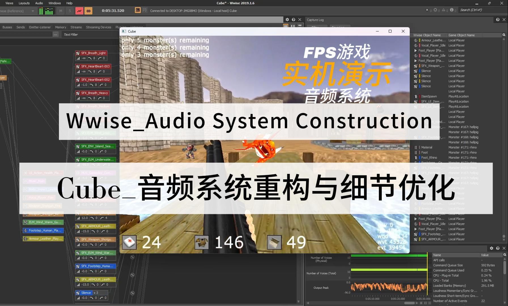Click the ItemSpawn row in Capture Log
The width and height of the screenshot is (508, 306).
457,96
